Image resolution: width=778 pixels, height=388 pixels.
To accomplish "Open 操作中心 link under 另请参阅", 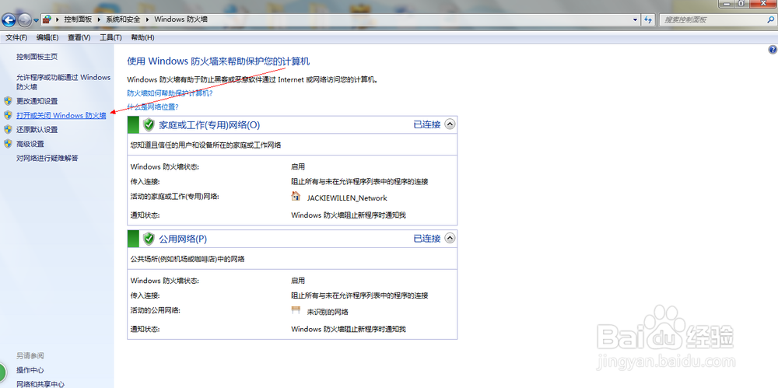I will (x=30, y=370).
